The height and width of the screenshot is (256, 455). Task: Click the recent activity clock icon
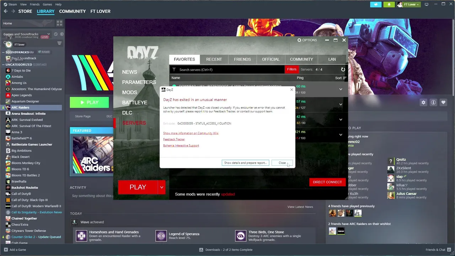[x=55, y=34]
